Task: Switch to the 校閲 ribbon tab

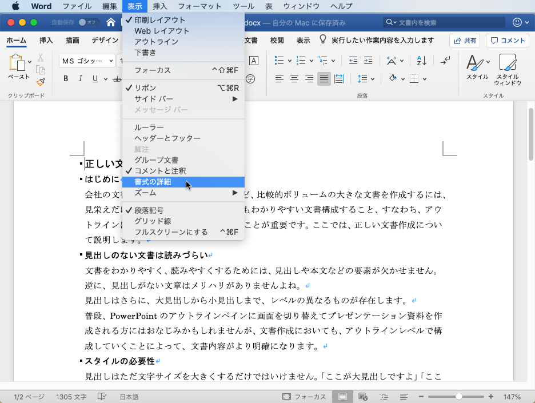Action: click(277, 40)
